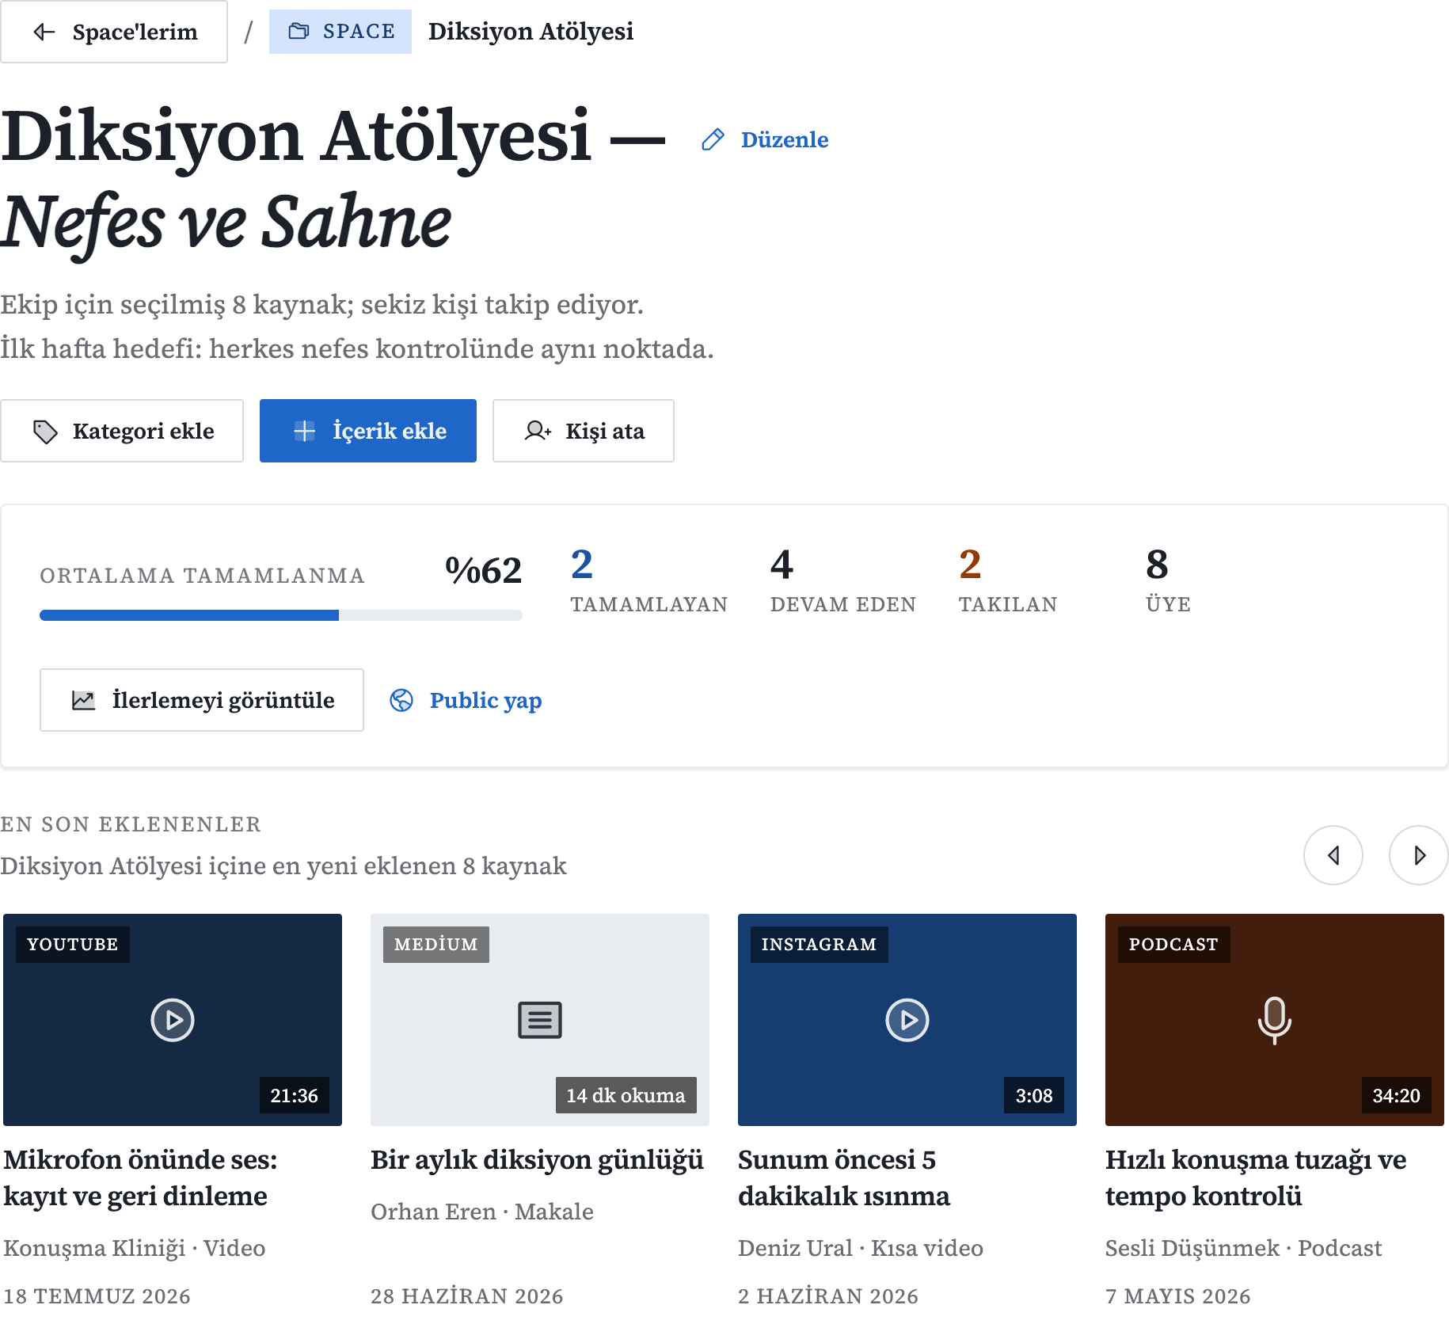Open Mikrofon önünde ses card title
1449x1324 pixels.
pos(141,1178)
